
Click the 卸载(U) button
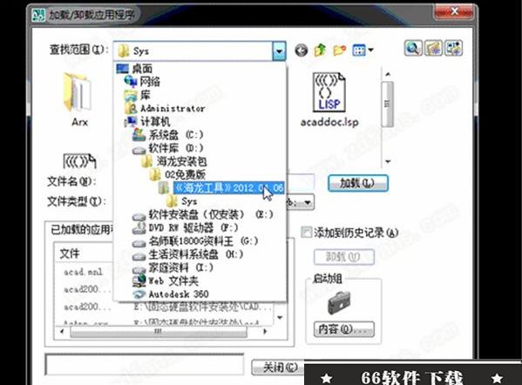pos(344,257)
